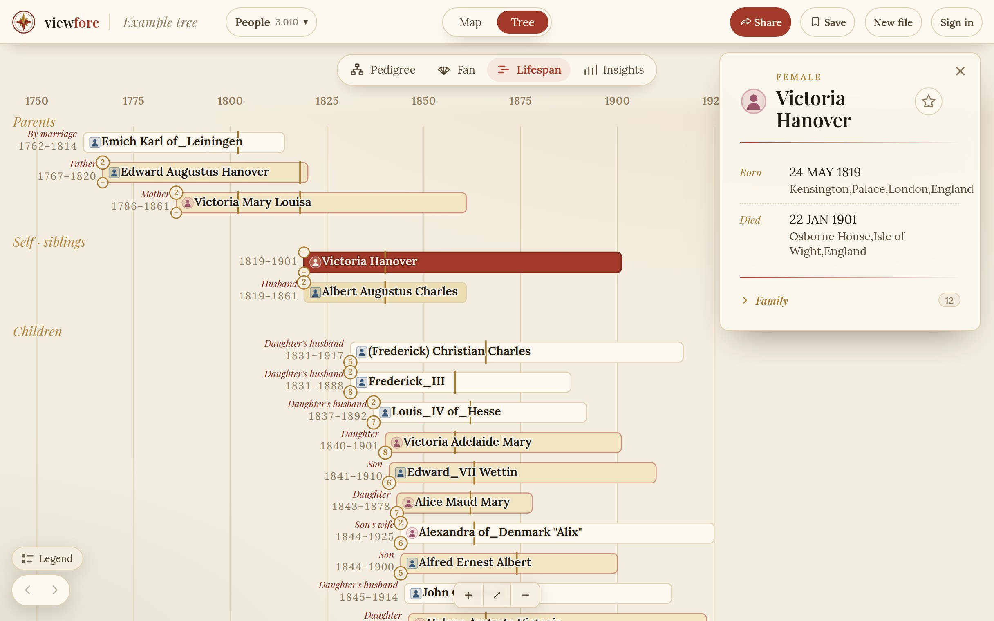Click the highlighted Victoria Hanover bar
The width and height of the screenshot is (994, 621).
tap(463, 262)
